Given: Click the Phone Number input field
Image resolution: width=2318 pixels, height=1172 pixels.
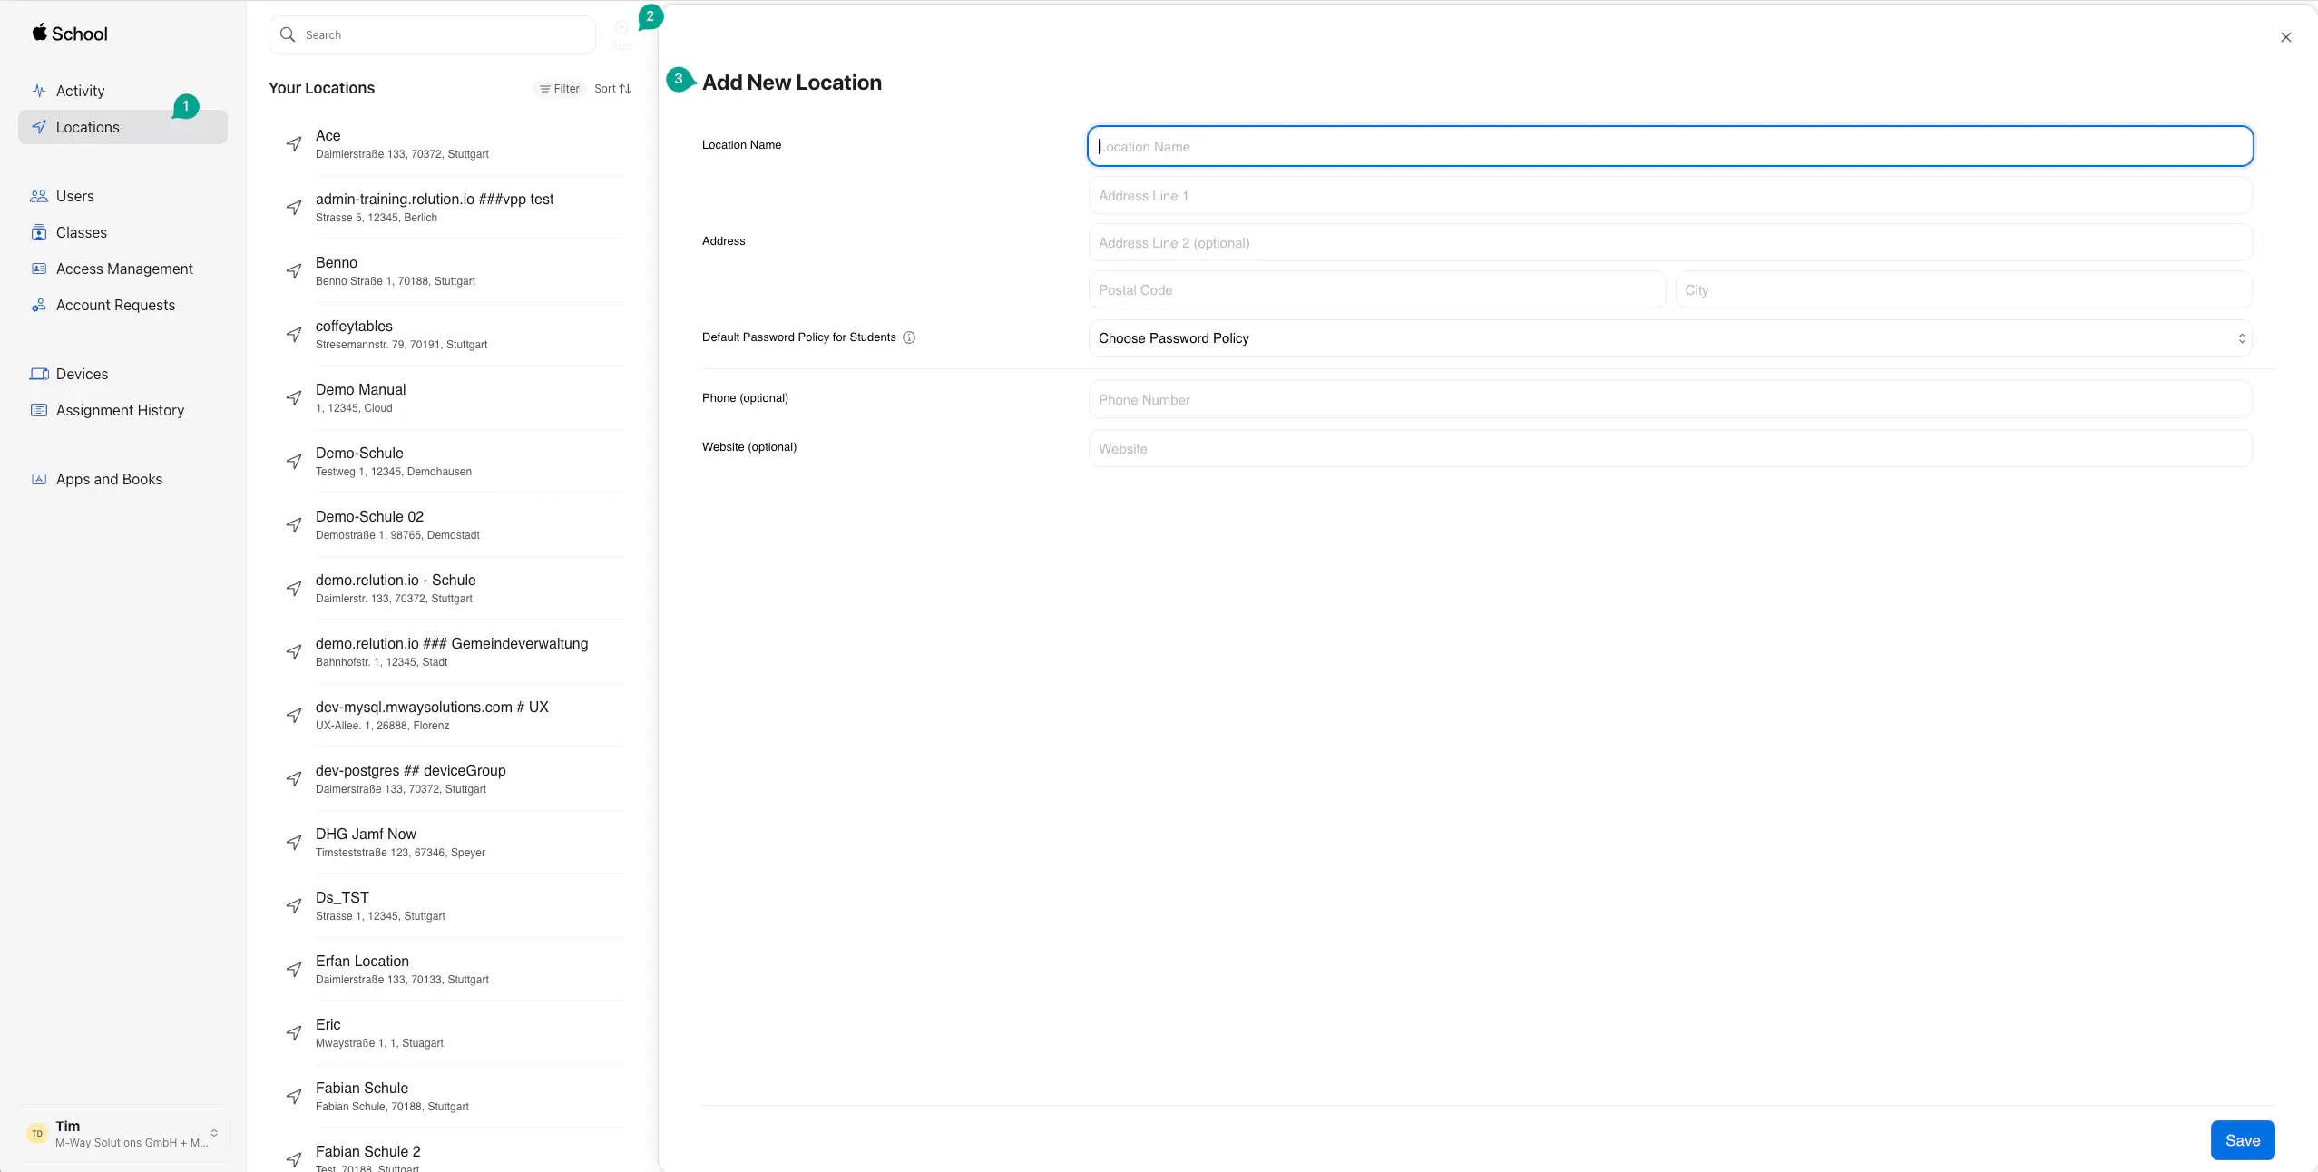Looking at the screenshot, I should coord(1669,400).
